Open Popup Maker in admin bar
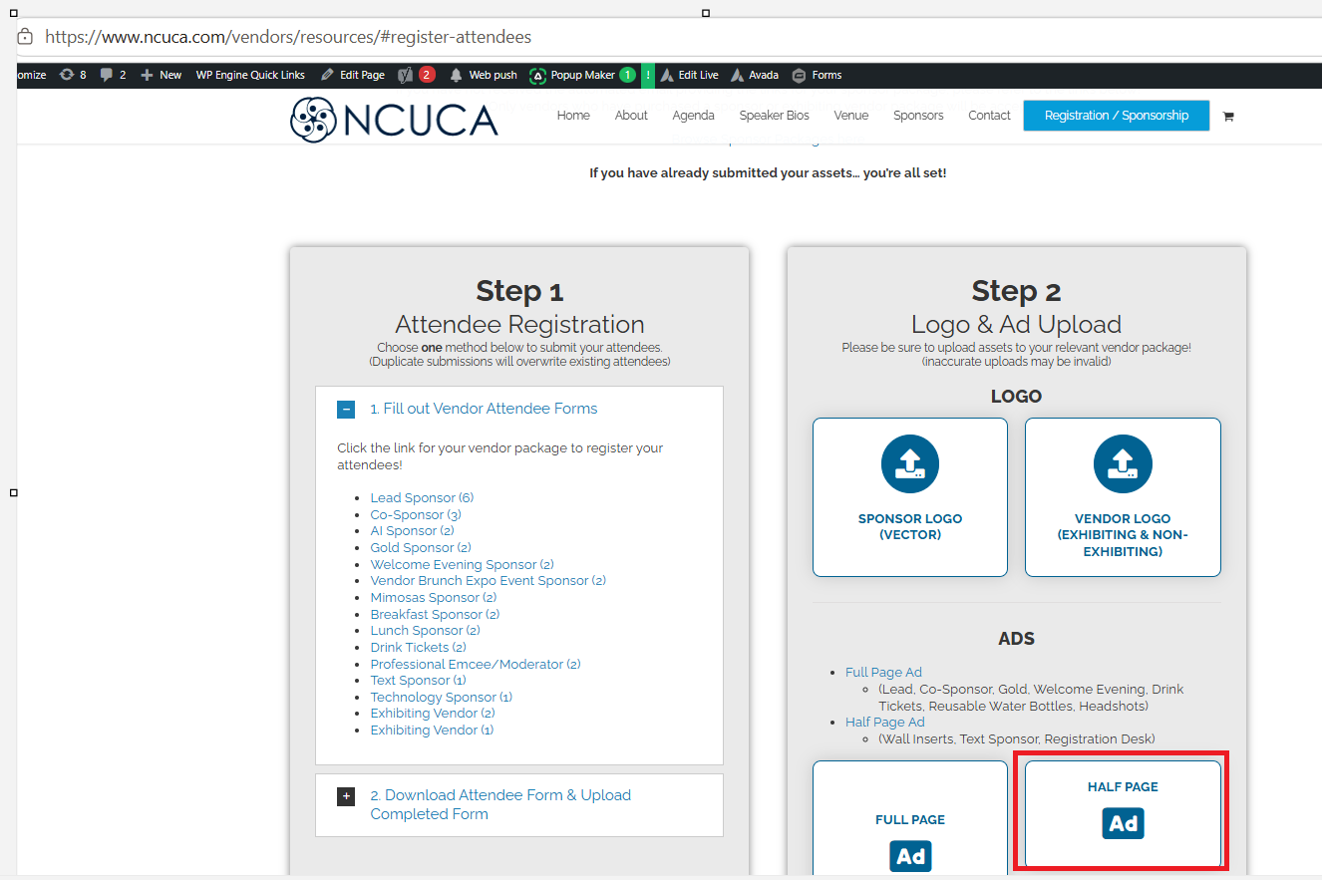 pos(582,75)
